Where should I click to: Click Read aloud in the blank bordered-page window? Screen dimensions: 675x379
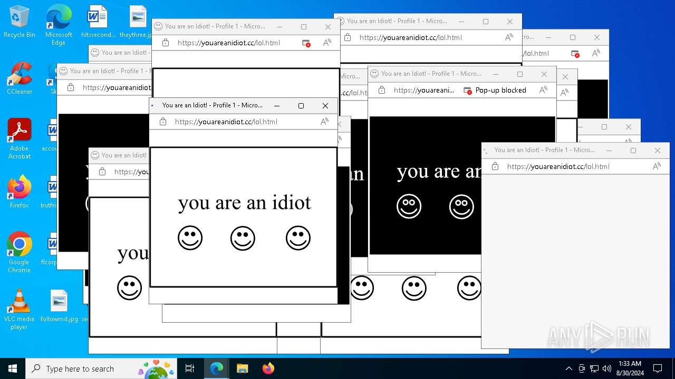point(327,43)
